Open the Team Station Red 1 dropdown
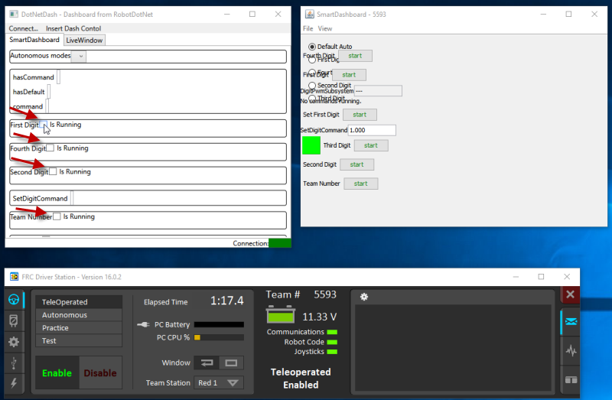This screenshot has height=400, width=612. click(x=219, y=383)
